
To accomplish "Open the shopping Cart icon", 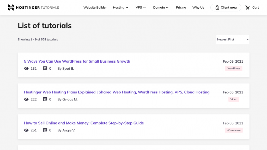I will (248, 8).
